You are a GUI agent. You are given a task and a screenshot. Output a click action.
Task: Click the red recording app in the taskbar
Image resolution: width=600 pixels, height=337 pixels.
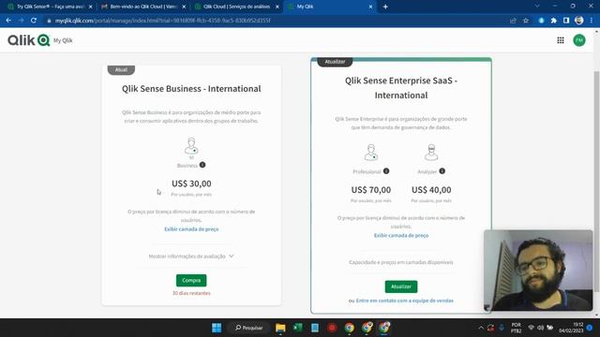pyautogui.click(x=332, y=328)
